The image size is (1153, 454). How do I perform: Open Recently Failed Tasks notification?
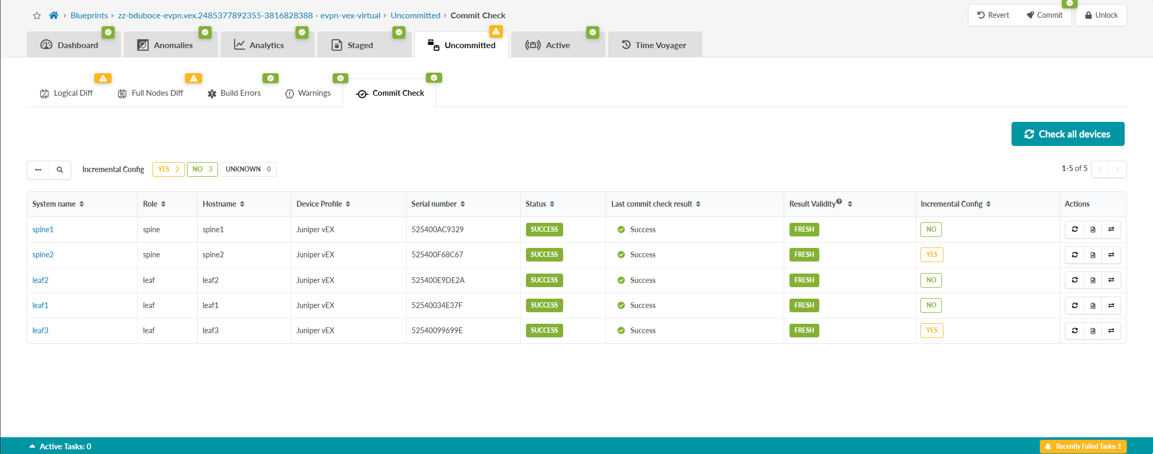click(x=1083, y=446)
